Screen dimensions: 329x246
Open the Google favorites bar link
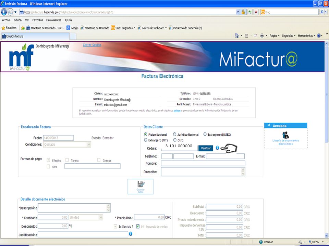(72, 28)
